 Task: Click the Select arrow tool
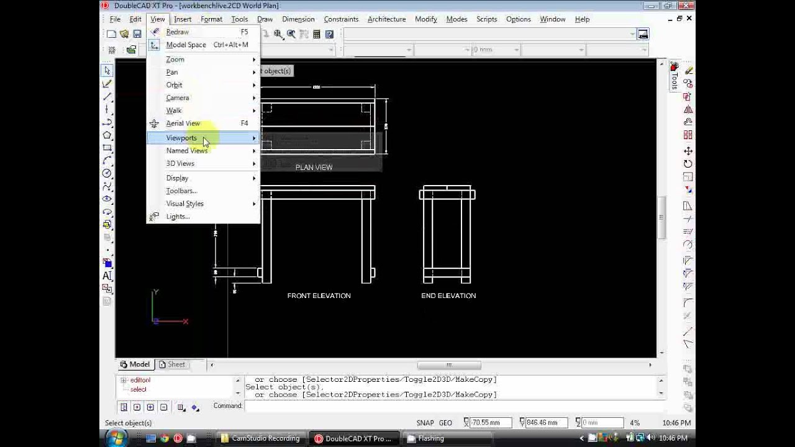pos(107,71)
